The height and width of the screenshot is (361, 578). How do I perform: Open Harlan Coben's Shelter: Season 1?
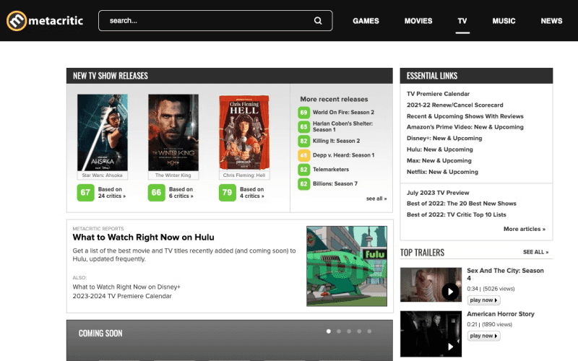[x=342, y=126]
